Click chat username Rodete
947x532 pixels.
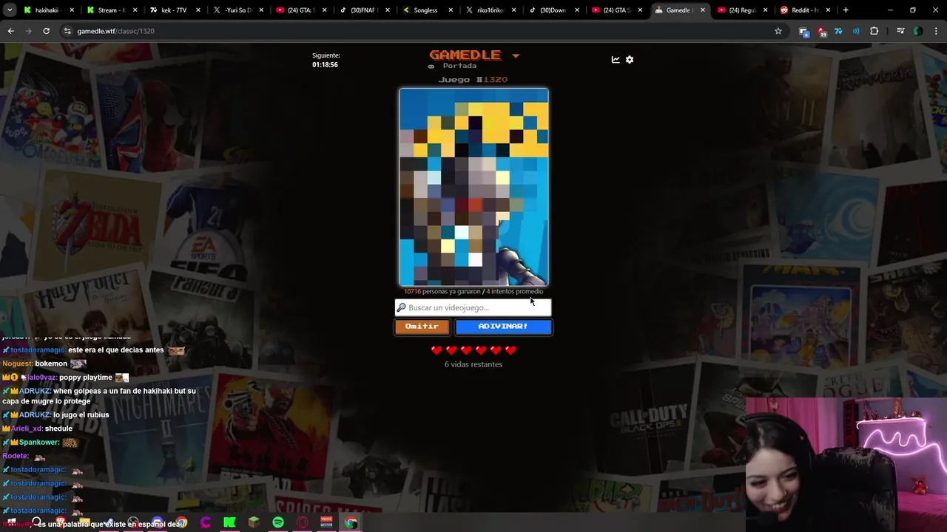click(x=16, y=456)
